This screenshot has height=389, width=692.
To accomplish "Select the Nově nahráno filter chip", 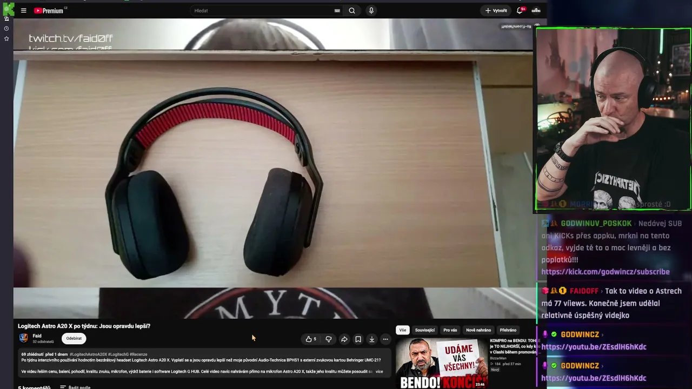I will point(478,330).
